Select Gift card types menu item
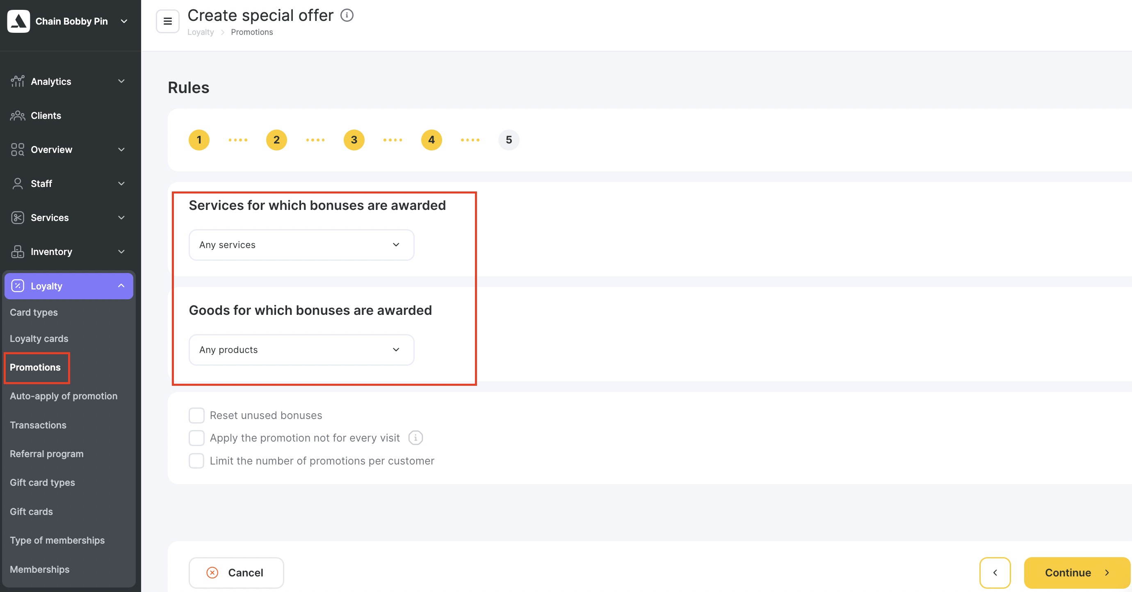 (42, 482)
